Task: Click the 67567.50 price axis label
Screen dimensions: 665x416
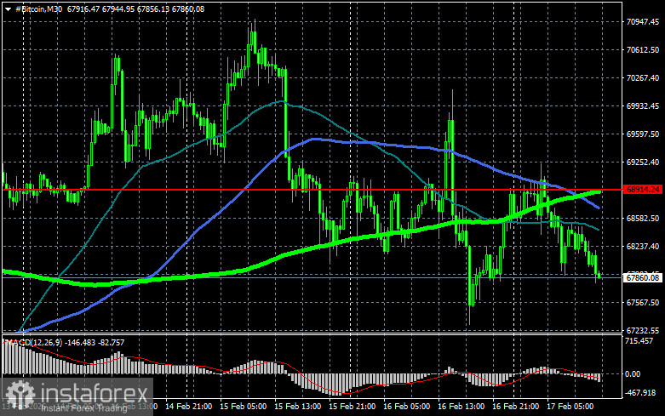Action: [643, 302]
